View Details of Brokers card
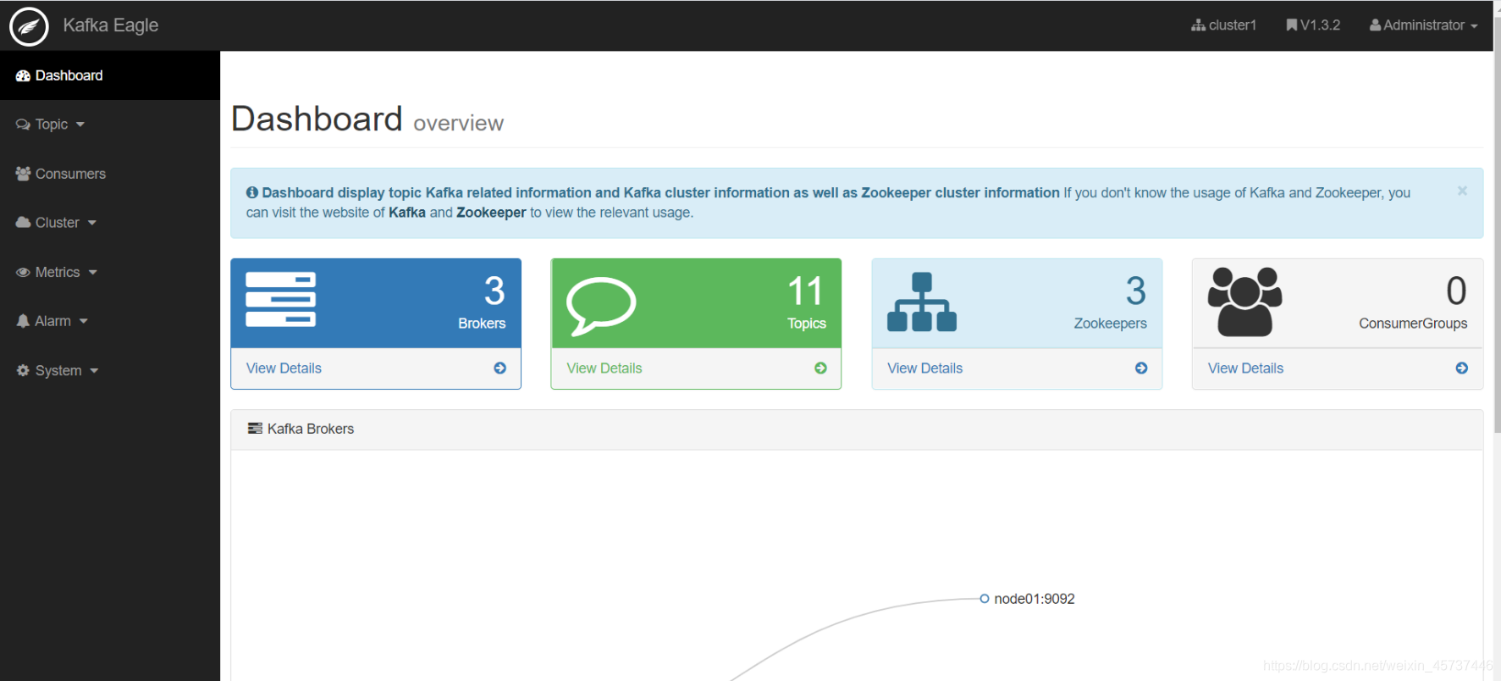 click(284, 368)
